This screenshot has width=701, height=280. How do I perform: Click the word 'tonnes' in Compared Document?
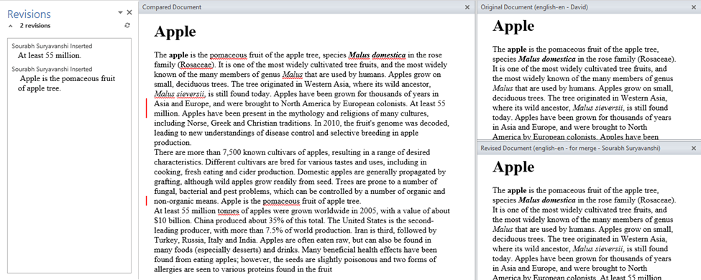[229, 211]
